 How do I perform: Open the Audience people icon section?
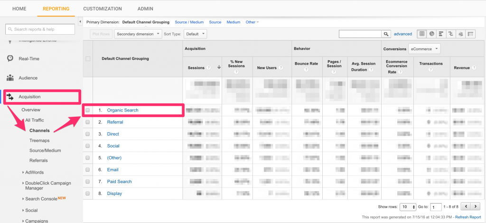click(10, 78)
